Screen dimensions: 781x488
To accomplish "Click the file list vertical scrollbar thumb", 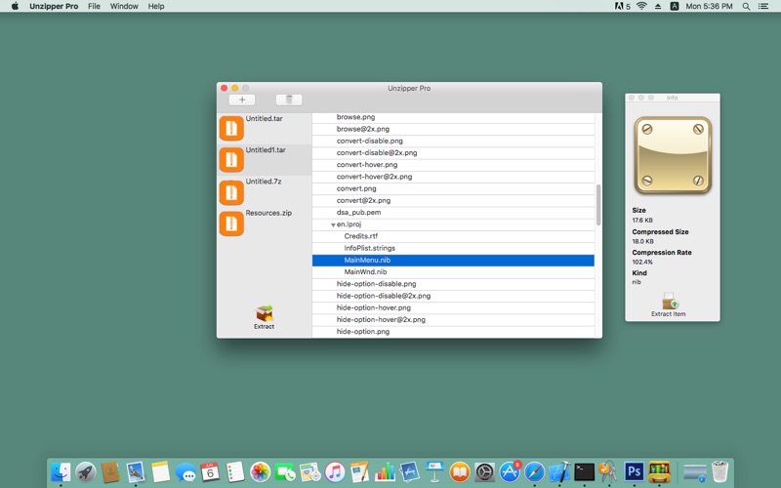I will click(x=598, y=205).
